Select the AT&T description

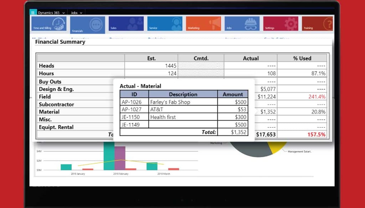point(157,110)
